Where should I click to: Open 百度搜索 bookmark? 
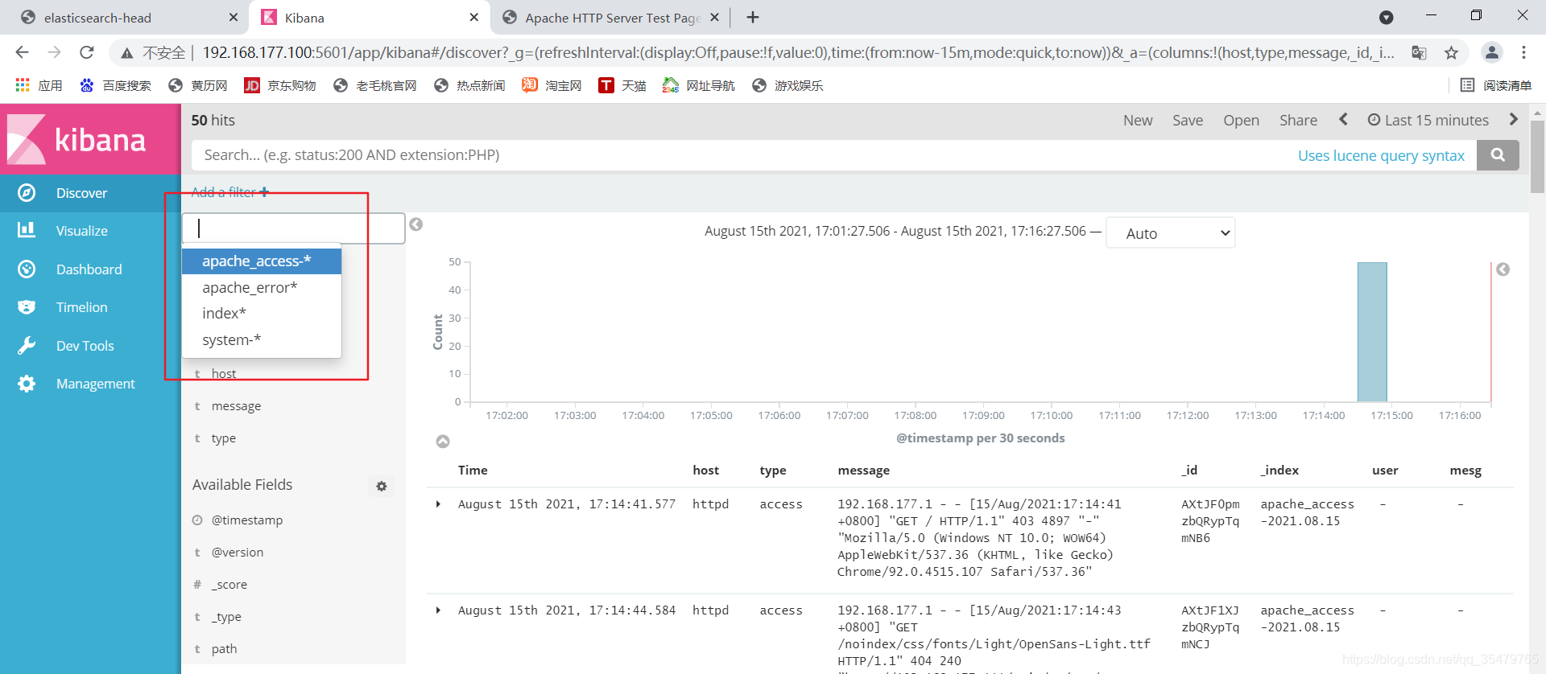(x=115, y=85)
